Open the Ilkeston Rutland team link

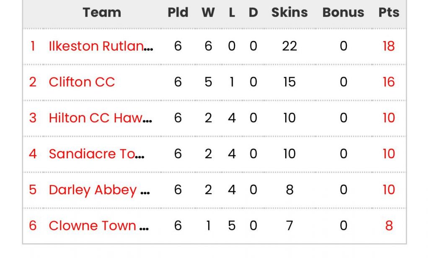(101, 46)
